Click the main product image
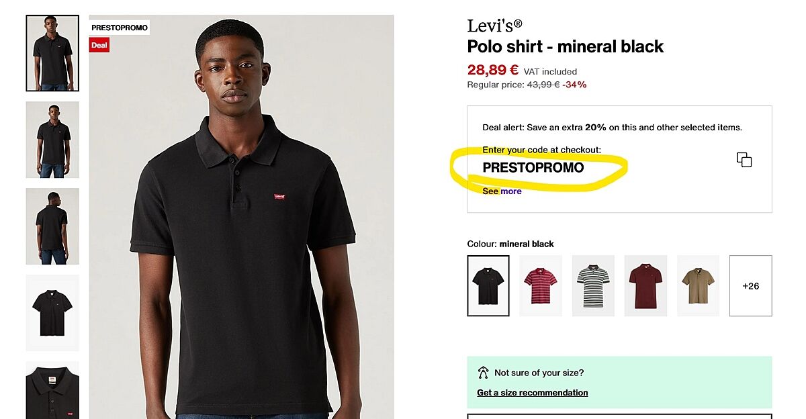 tap(242, 222)
